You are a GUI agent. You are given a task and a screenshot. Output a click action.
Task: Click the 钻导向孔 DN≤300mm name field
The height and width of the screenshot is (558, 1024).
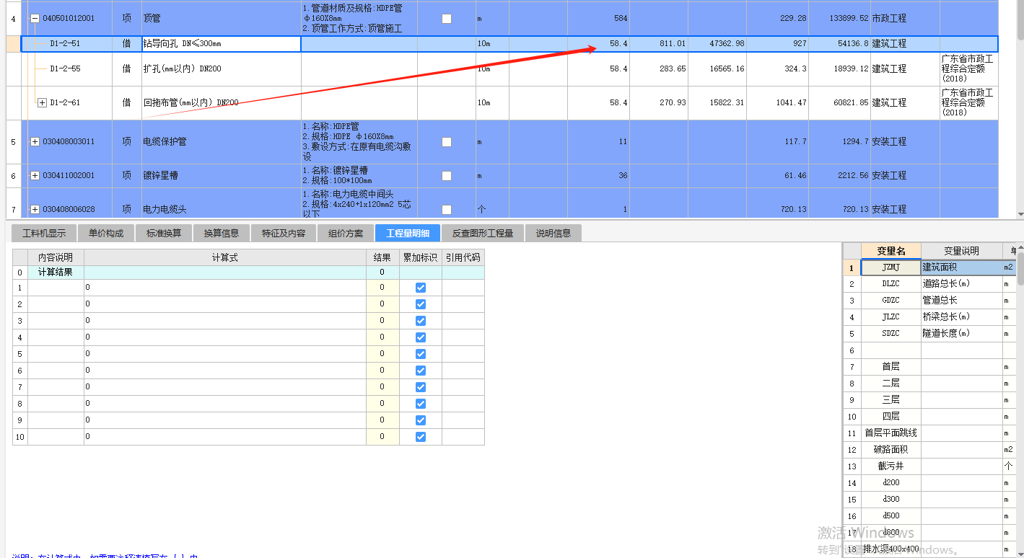221,44
